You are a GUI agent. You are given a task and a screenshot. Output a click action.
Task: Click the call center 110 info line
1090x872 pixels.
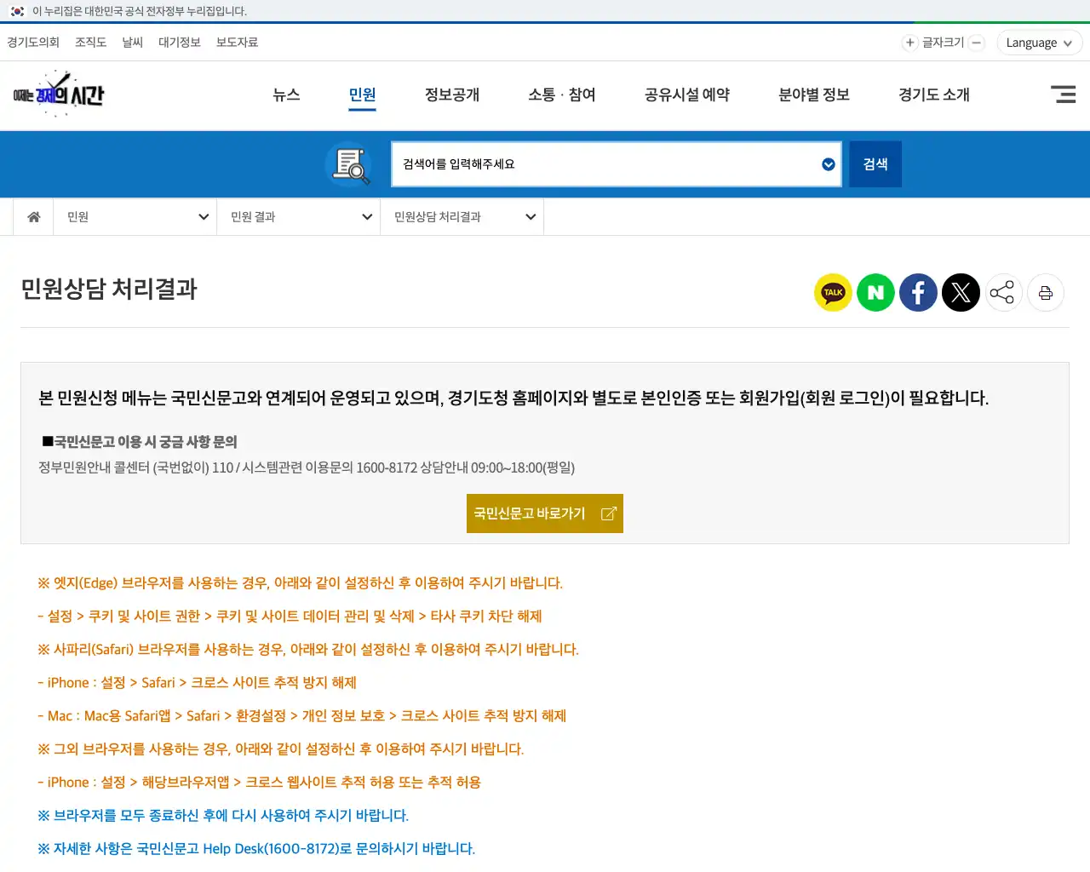(x=307, y=468)
